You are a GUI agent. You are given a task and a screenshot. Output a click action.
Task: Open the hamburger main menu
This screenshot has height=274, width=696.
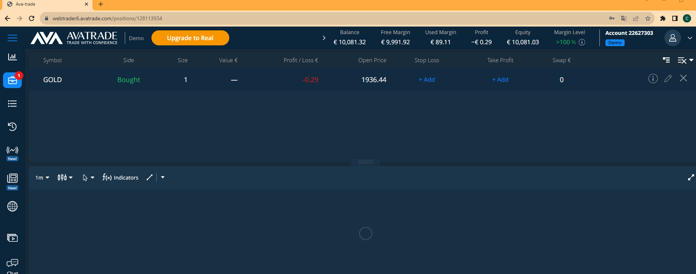click(12, 38)
